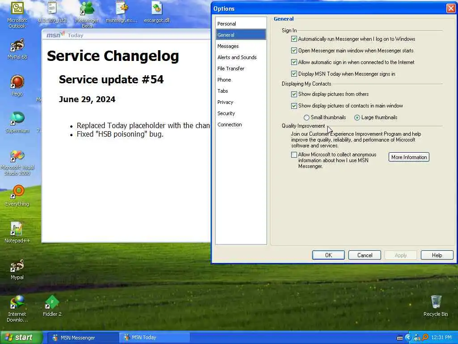Toggle Show display pictures from others
This screenshot has height=344, width=458.
(294, 94)
